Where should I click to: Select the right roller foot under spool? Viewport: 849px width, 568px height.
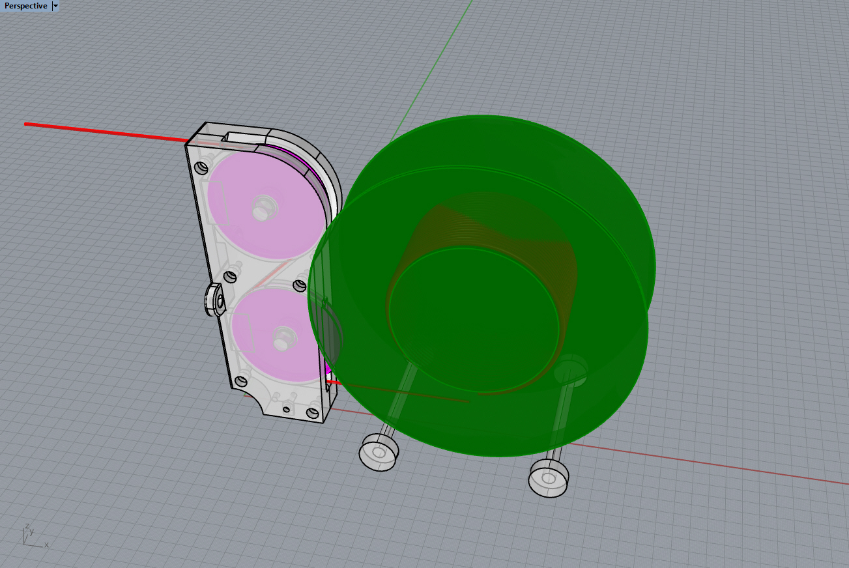(x=548, y=478)
